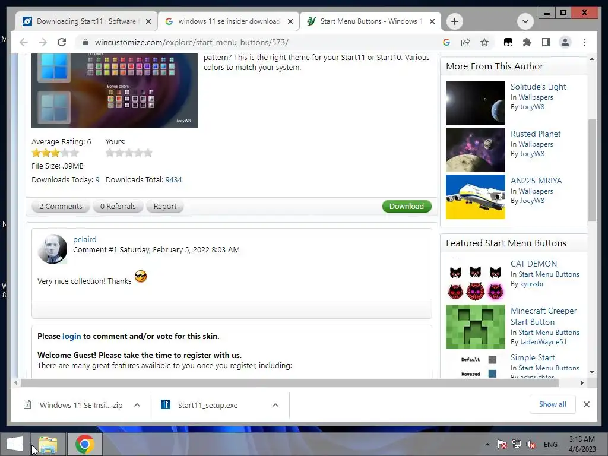Open the CAT DEMON thumbnail

(476, 280)
